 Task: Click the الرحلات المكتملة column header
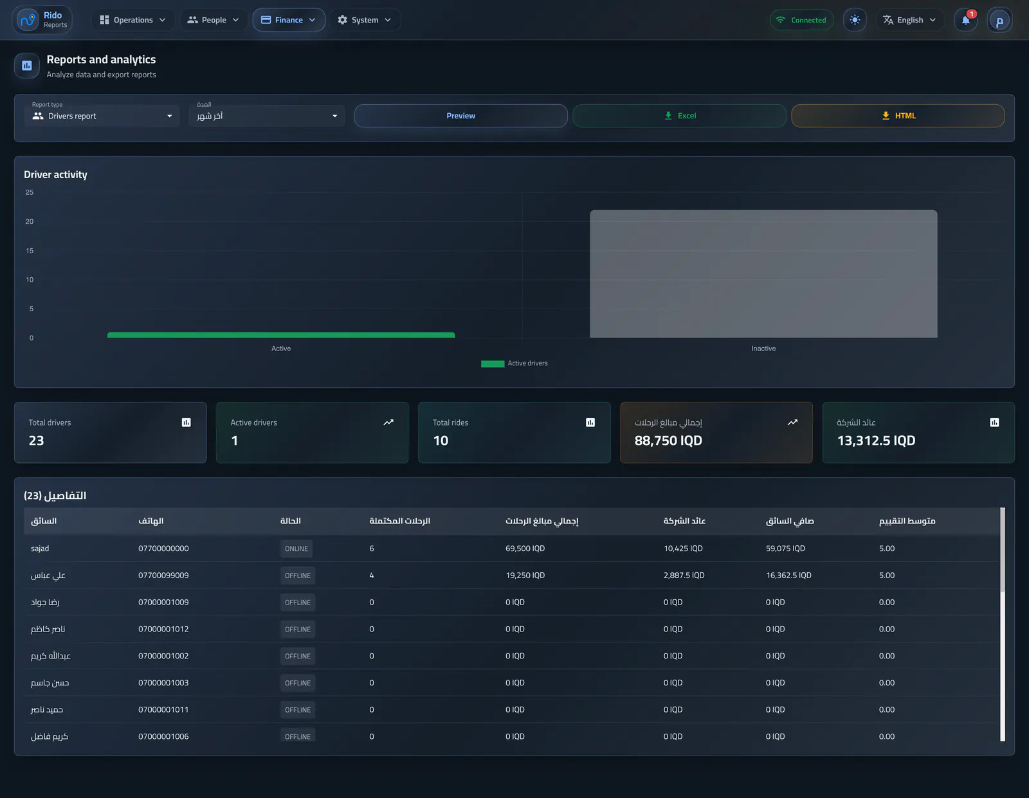pos(399,521)
